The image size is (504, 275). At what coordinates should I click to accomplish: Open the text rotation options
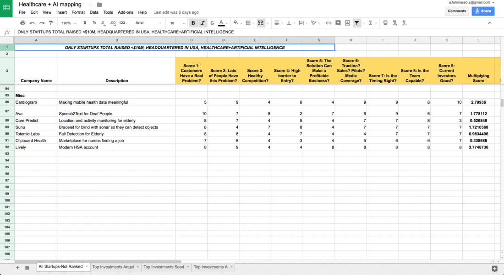(x=313, y=23)
